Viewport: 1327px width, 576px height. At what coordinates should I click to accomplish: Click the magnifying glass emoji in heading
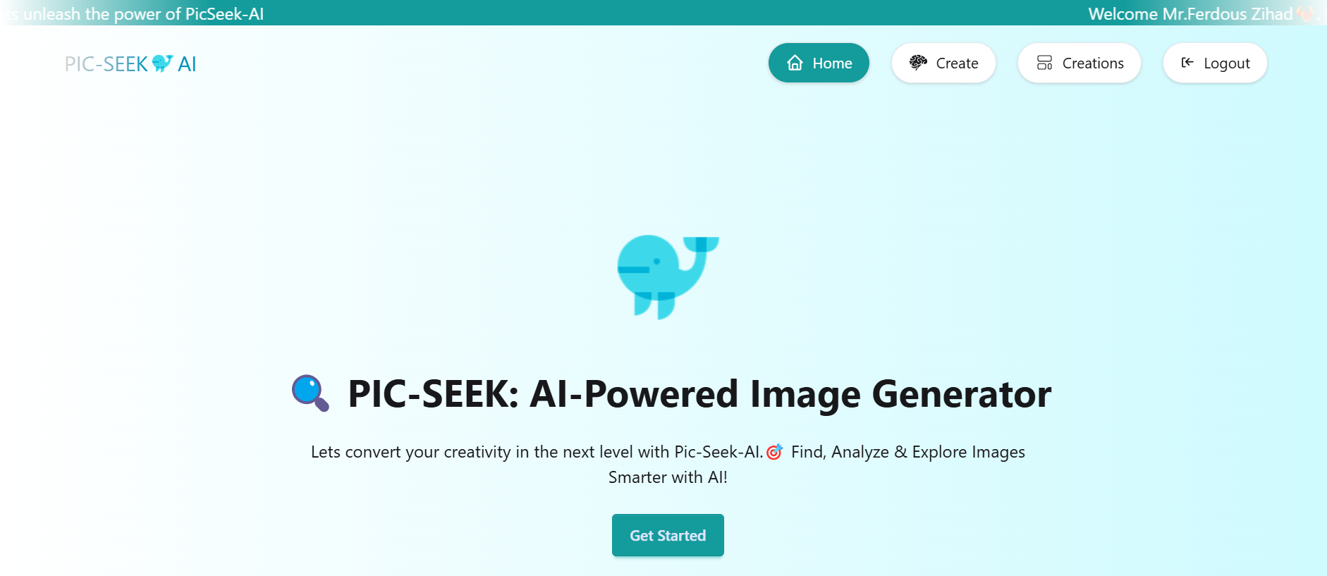310,393
